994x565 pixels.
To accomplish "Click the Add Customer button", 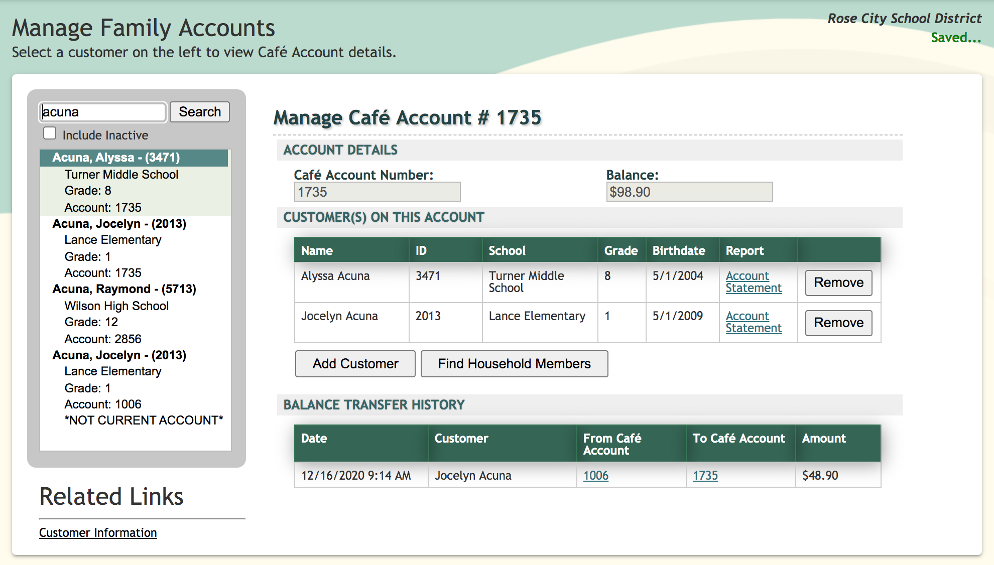I will (x=355, y=364).
